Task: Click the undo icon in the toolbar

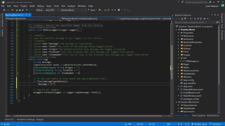Action: 27,10
